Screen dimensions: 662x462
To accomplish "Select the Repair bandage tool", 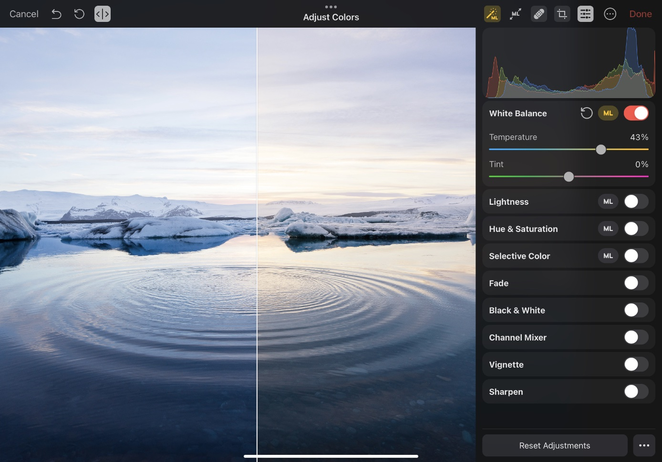I will pyautogui.click(x=539, y=14).
